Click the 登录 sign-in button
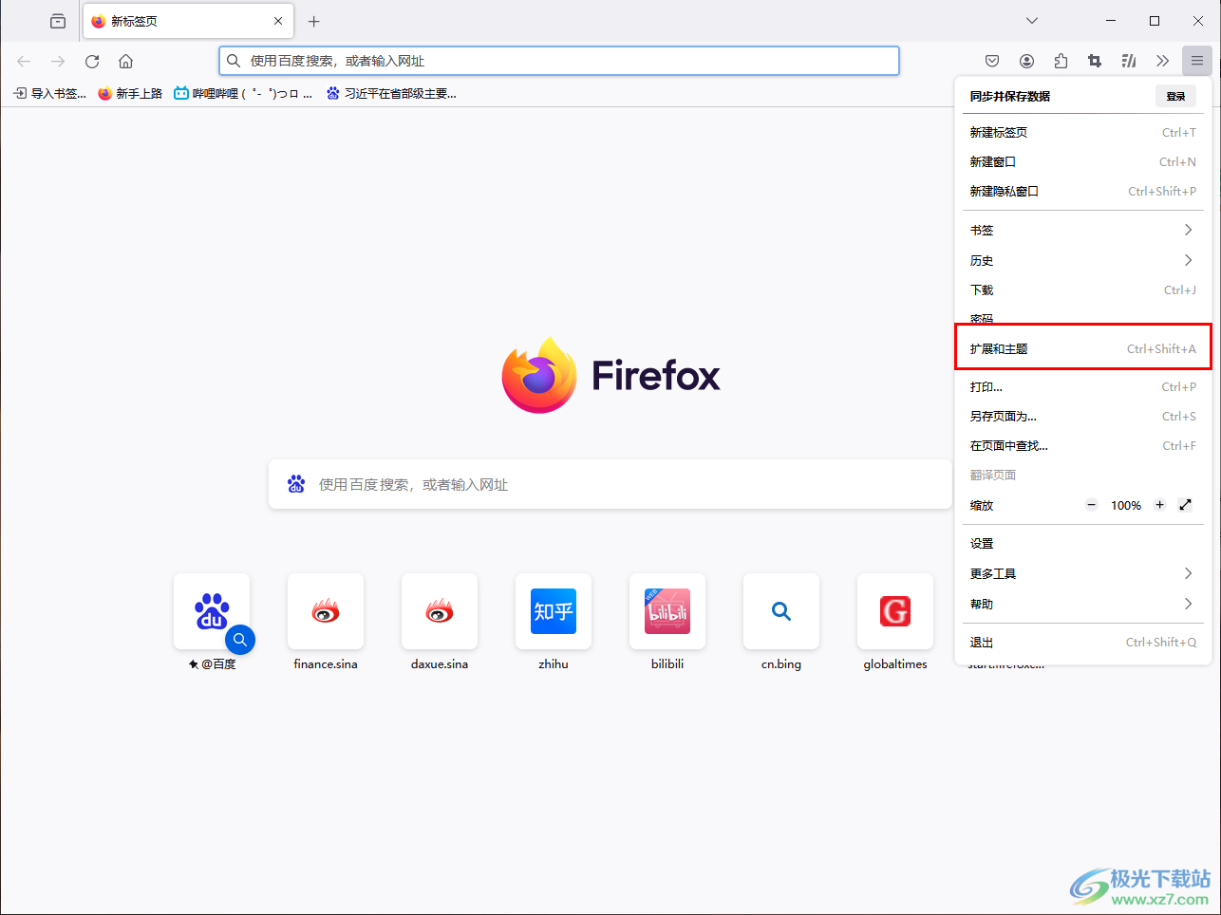This screenshot has height=915, width=1221. tap(1175, 96)
